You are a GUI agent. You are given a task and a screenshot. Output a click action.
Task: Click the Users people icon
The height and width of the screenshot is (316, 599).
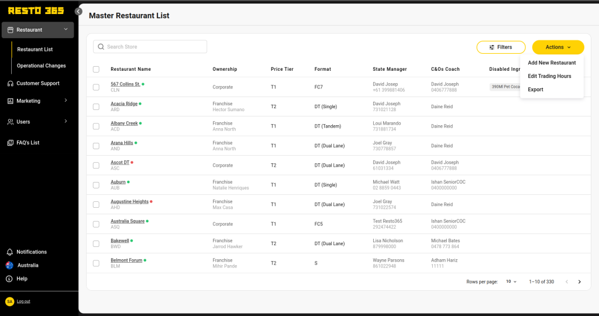[x=11, y=122]
